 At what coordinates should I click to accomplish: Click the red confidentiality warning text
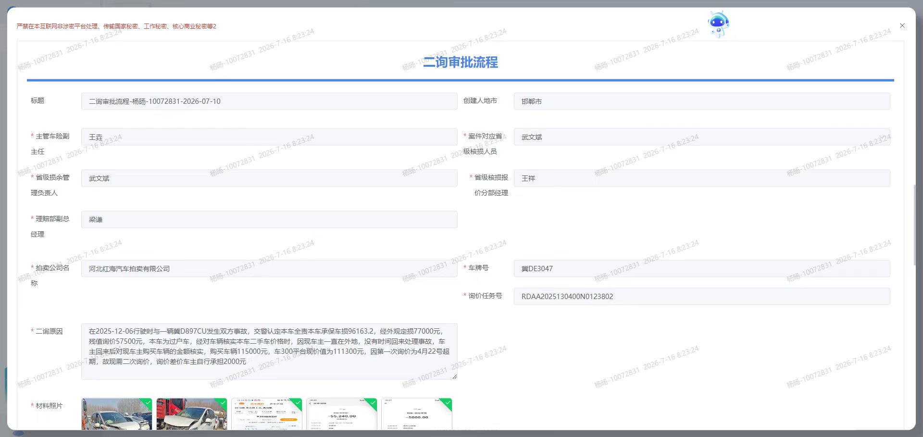pyautogui.click(x=116, y=26)
